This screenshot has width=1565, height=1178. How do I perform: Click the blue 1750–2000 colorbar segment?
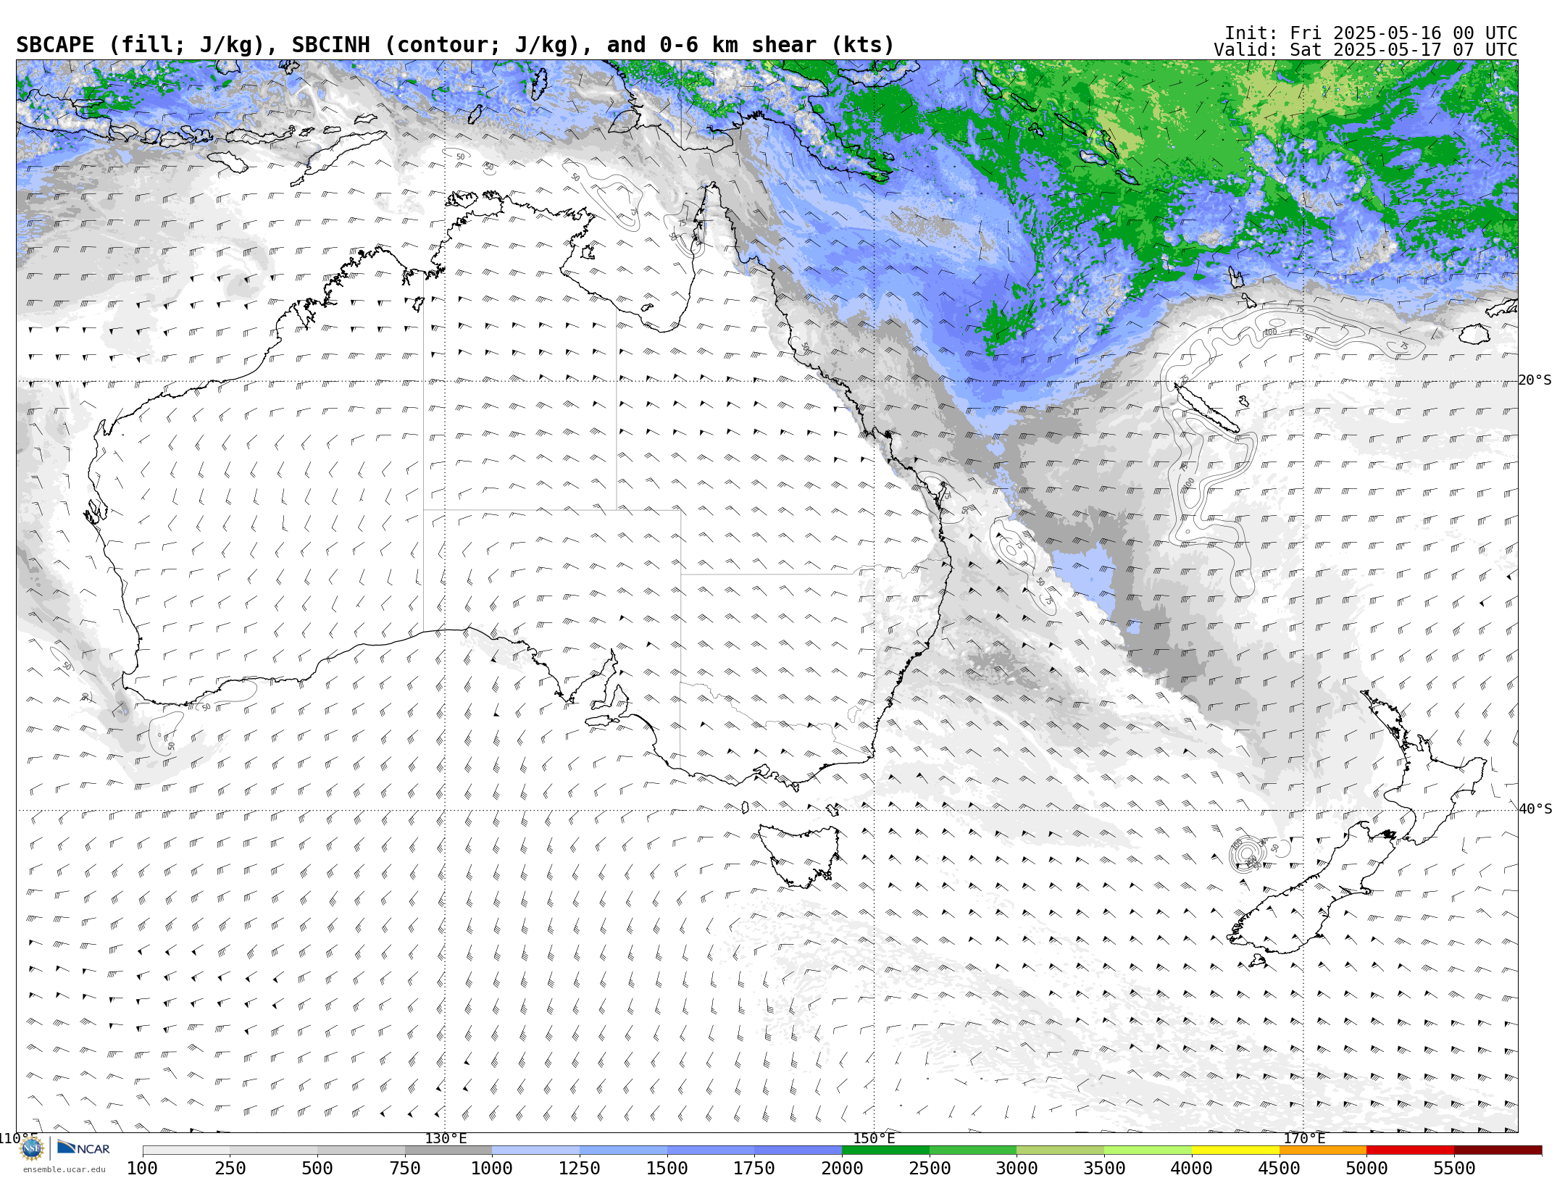[x=798, y=1150]
